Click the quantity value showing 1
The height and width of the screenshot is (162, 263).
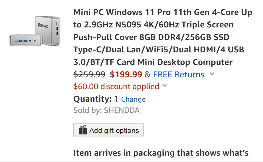coord(116,99)
